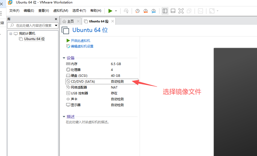This screenshot has height=156, width=257.
Task: Click the VM preview thumbnail screen
Action: tap(235, 102)
